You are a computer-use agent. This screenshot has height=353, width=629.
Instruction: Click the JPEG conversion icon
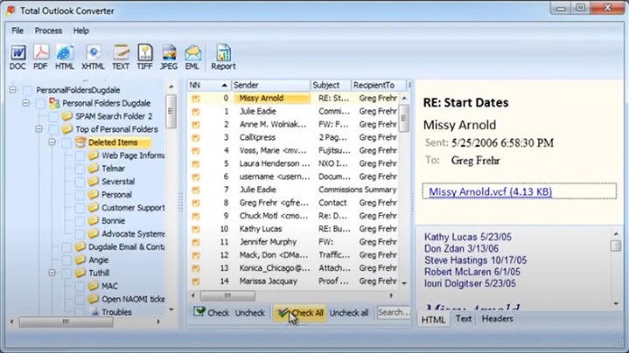click(x=169, y=55)
